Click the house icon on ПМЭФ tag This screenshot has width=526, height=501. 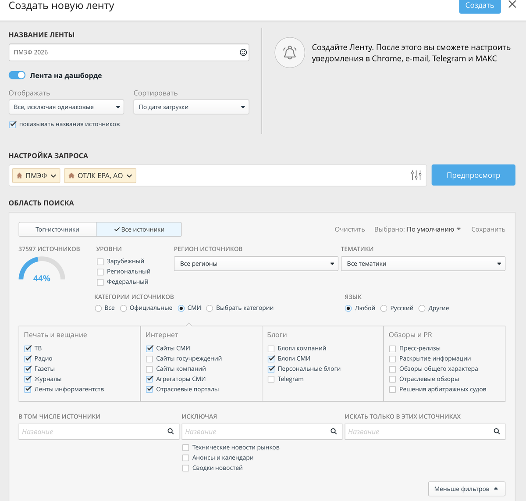pos(19,175)
